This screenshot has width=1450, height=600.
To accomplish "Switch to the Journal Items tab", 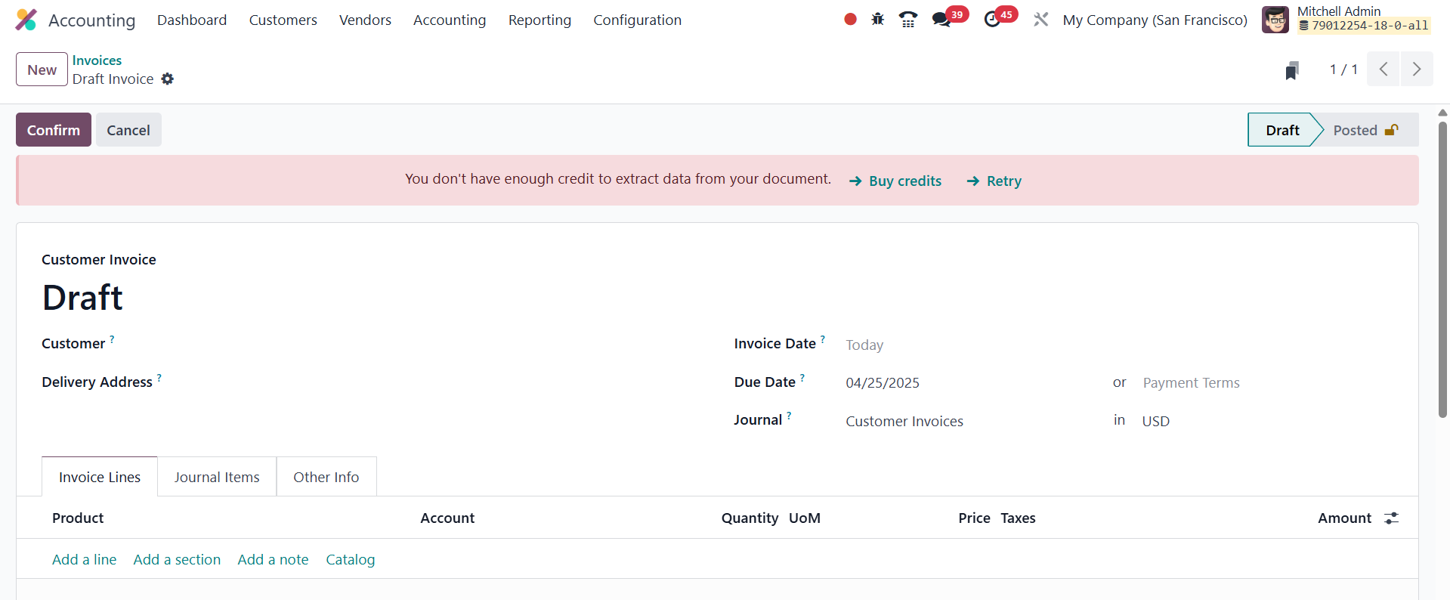I will tap(217, 477).
